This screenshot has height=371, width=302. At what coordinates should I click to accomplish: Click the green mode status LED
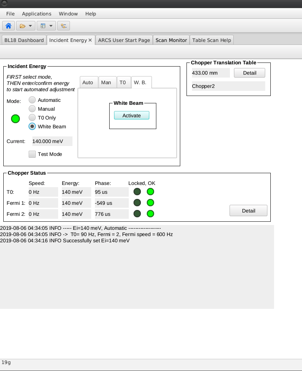(x=15, y=118)
